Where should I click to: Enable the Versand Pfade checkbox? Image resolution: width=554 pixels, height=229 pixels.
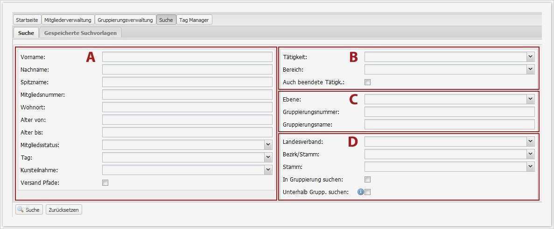coord(105,183)
